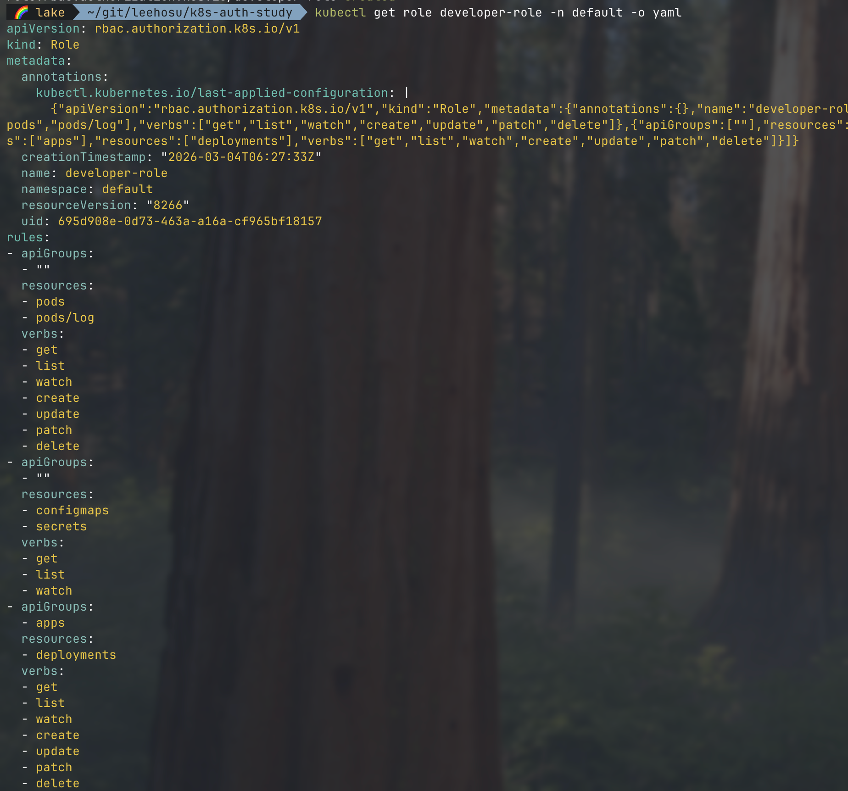Click the 'configmaps' resource entry
Screen dimensions: 848x791
pos(73,510)
